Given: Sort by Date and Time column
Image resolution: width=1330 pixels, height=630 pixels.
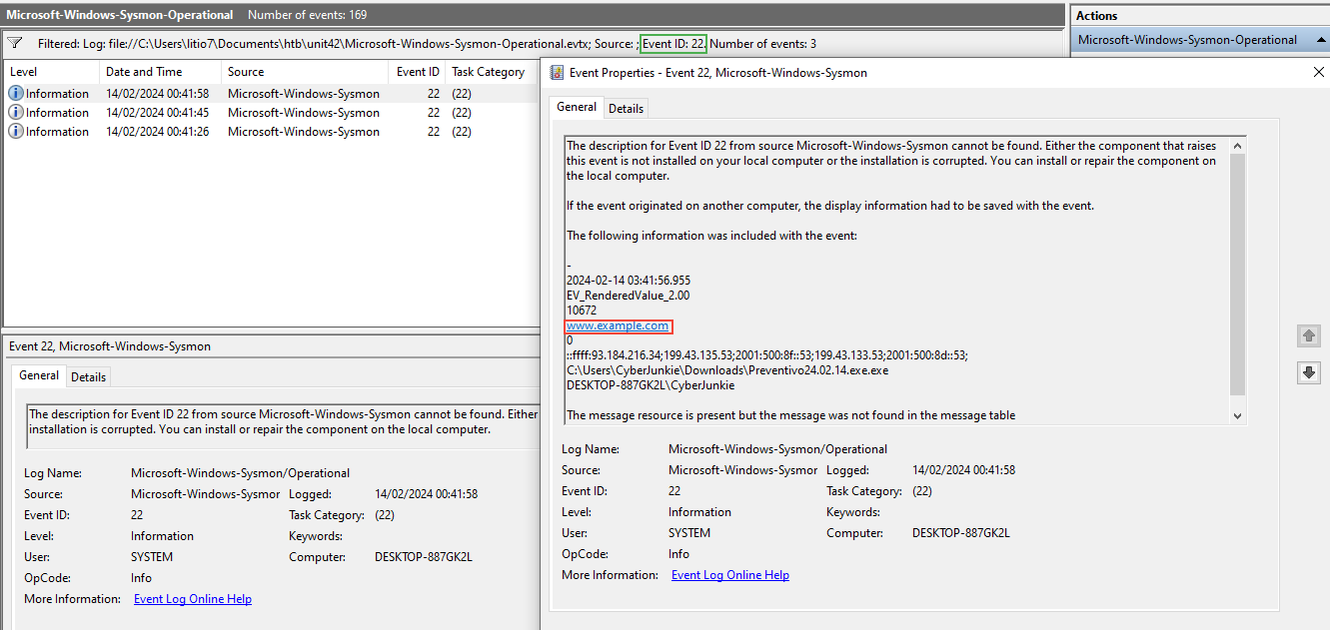Looking at the screenshot, I should point(161,72).
